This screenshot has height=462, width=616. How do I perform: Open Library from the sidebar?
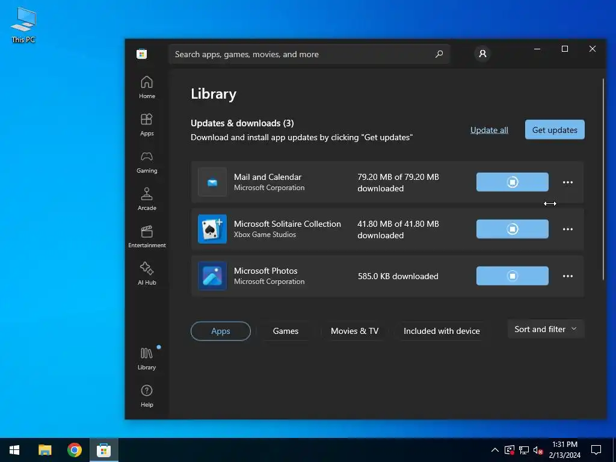[147, 359]
